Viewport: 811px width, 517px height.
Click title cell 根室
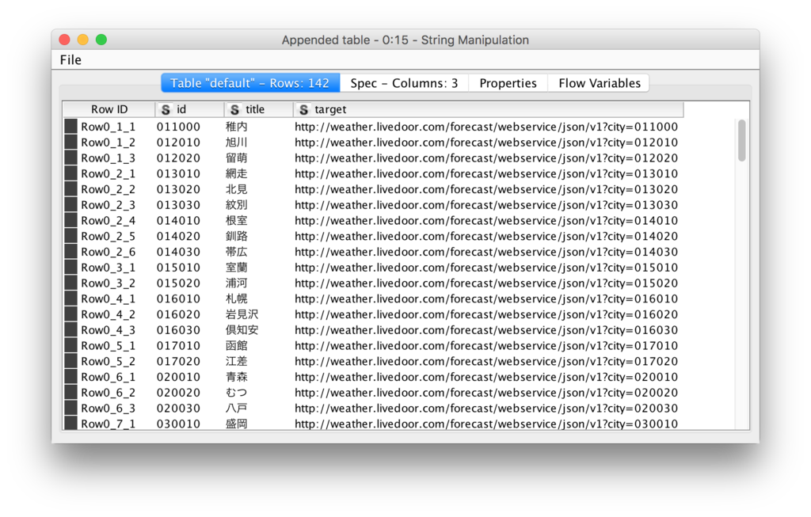pyautogui.click(x=236, y=221)
